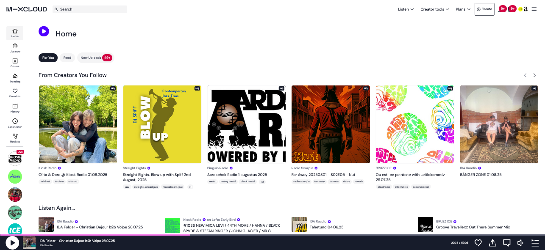Show next creators with right arrow
The width and height of the screenshot is (545, 250).
534,75
